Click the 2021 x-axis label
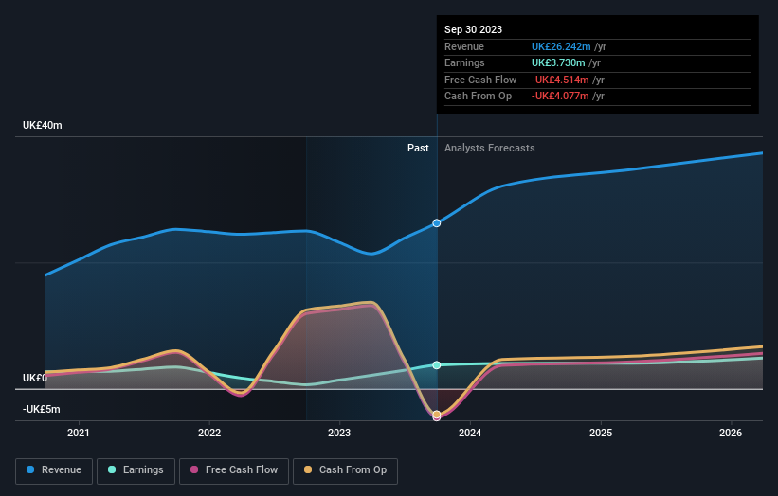 [79, 434]
